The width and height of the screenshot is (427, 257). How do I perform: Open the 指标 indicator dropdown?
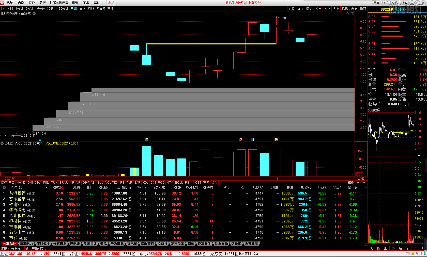[x=4, y=183]
